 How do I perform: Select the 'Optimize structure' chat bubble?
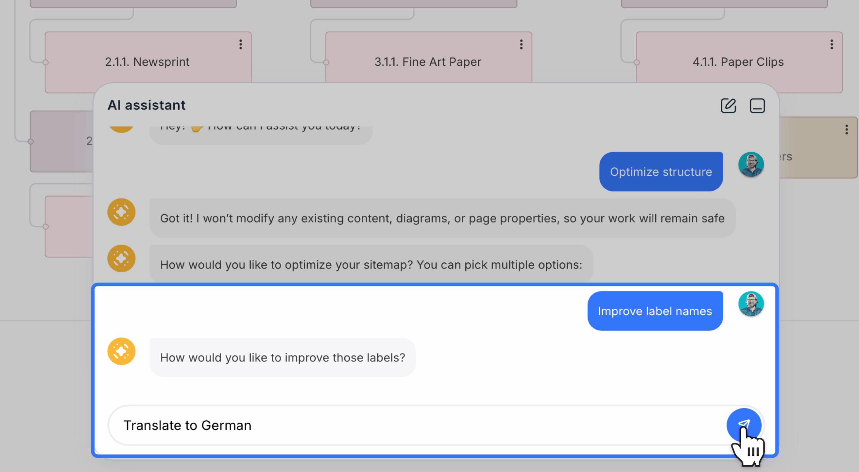tap(661, 172)
